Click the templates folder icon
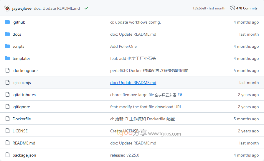 pos(7,58)
